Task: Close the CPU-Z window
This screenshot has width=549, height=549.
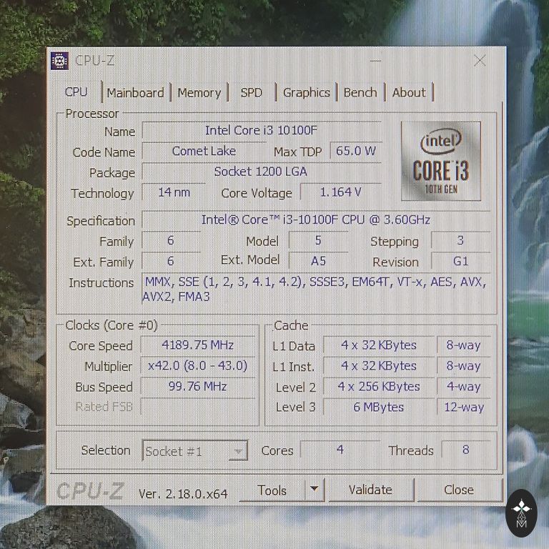Action: (480, 61)
